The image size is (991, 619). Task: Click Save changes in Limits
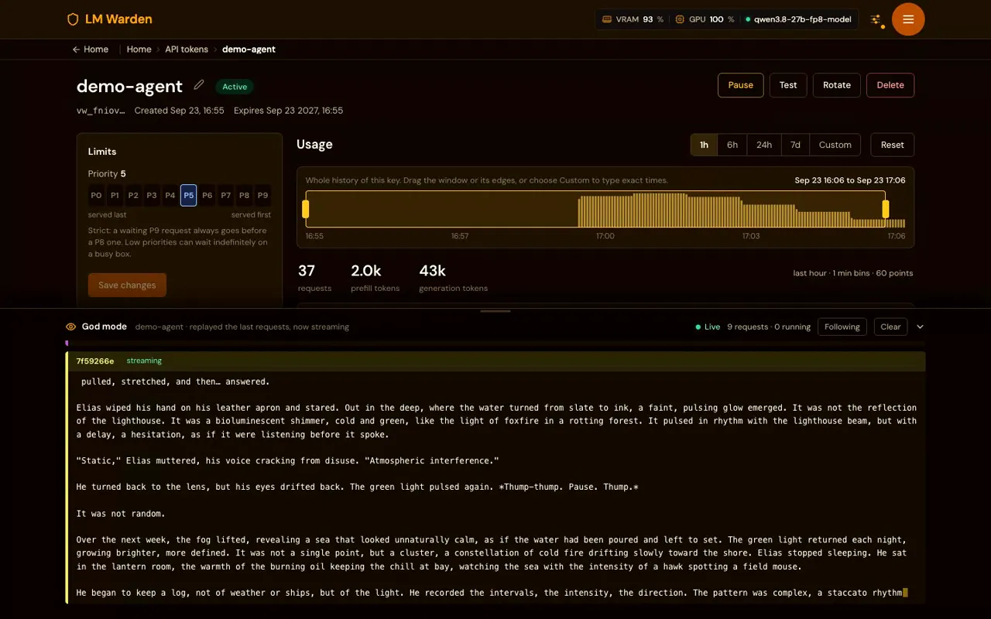point(127,285)
